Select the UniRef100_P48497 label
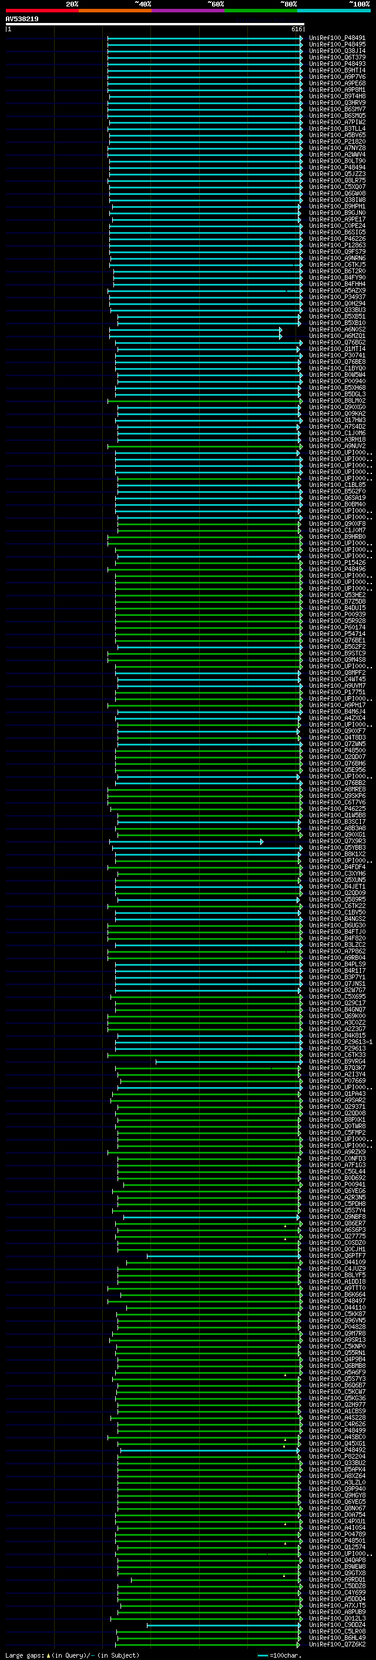 (337, 1301)
